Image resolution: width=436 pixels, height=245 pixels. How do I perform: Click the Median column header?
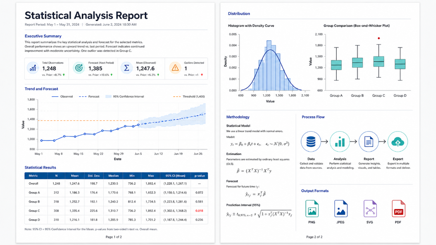tap(113, 176)
